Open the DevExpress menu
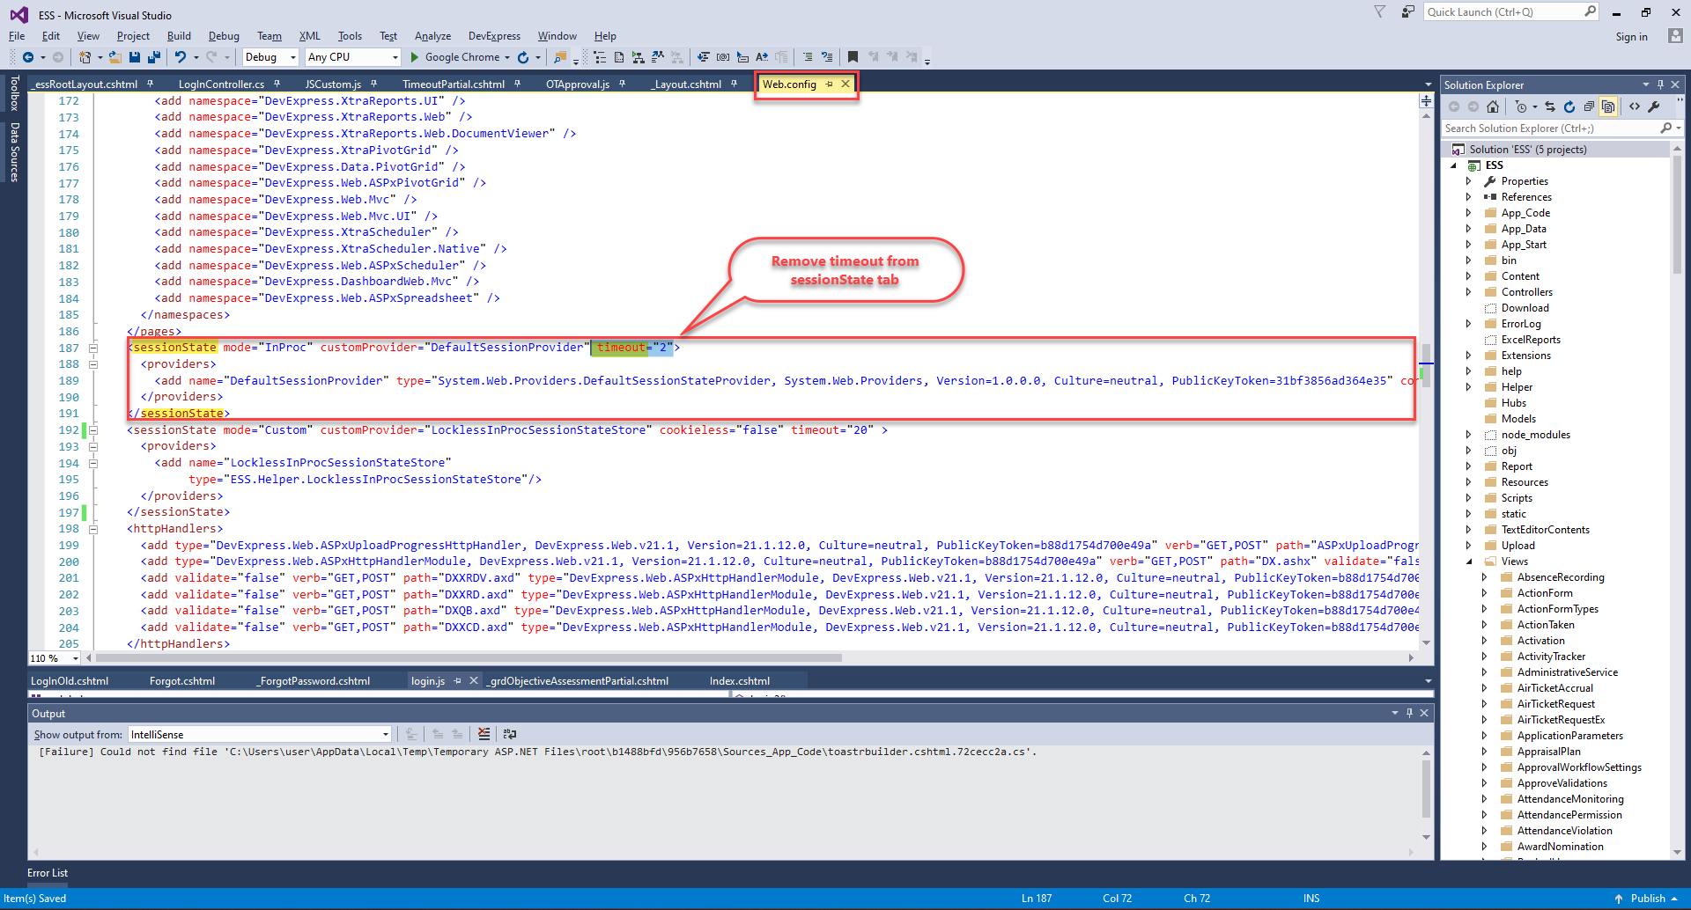The width and height of the screenshot is (1691, 910). click(493, 36)
